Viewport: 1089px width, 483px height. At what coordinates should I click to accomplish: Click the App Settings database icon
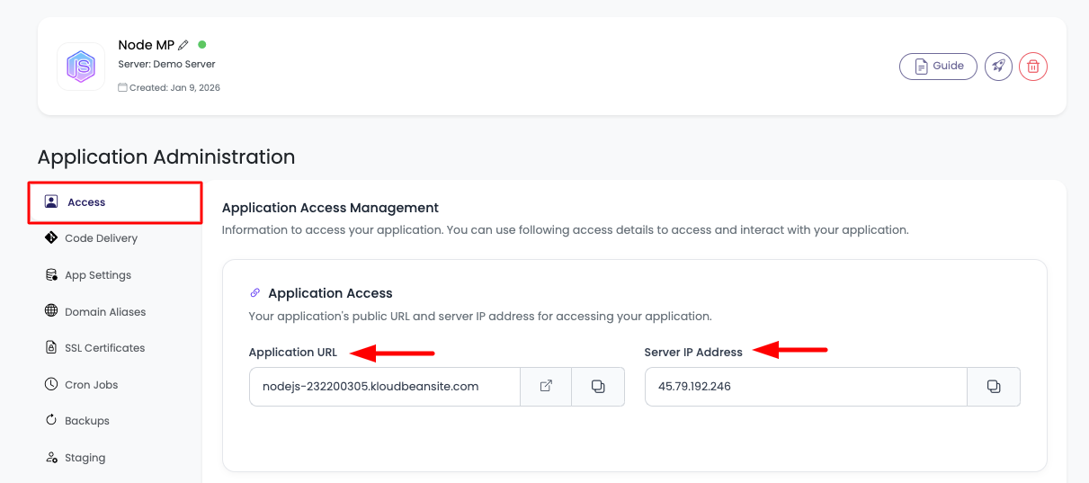pyautogui.click(x=51, y=274)
